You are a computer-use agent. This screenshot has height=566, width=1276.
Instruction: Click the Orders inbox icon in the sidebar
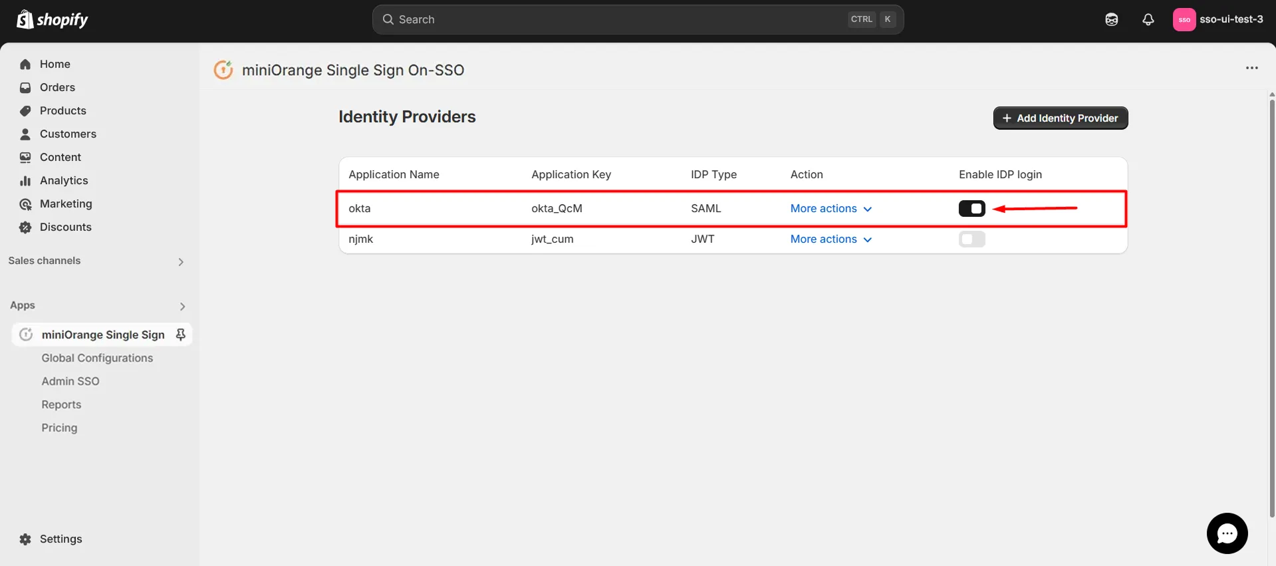25,88
